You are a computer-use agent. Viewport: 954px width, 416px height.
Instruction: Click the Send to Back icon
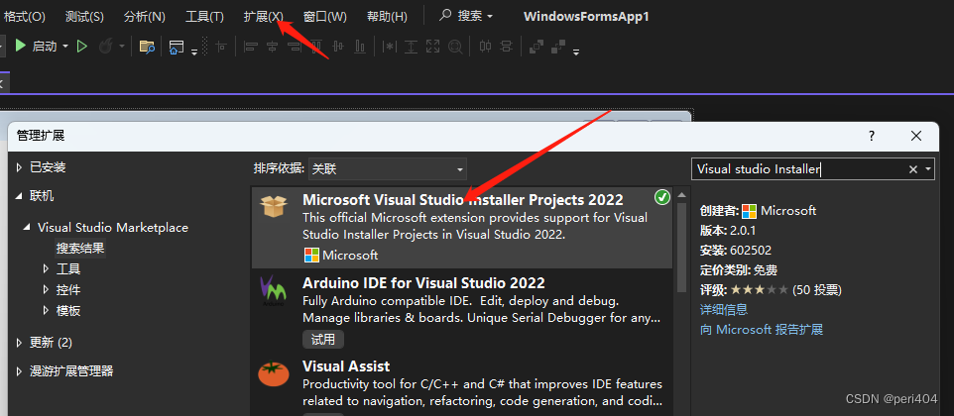(x=558, y=47)
